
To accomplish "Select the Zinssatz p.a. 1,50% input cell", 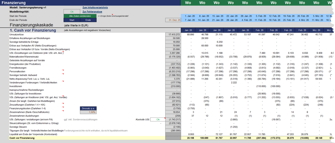I will 88,112.
